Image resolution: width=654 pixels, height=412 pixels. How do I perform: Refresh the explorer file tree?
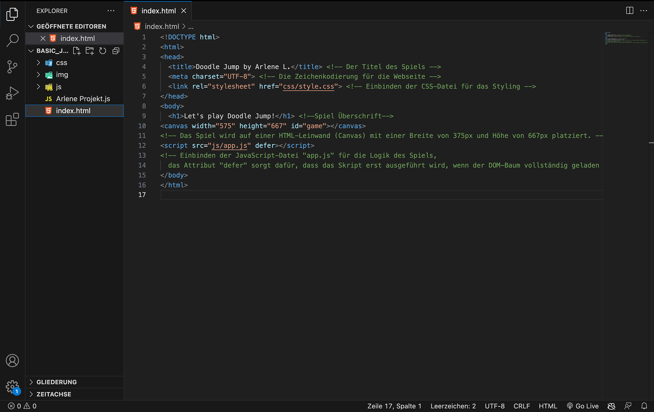(x=103, y=51)
